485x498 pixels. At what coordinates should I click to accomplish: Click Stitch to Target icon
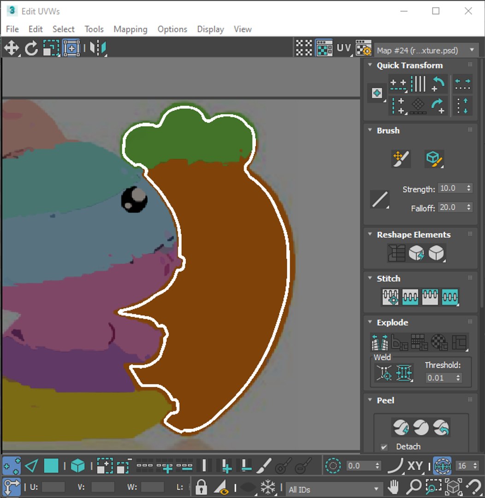390,297
